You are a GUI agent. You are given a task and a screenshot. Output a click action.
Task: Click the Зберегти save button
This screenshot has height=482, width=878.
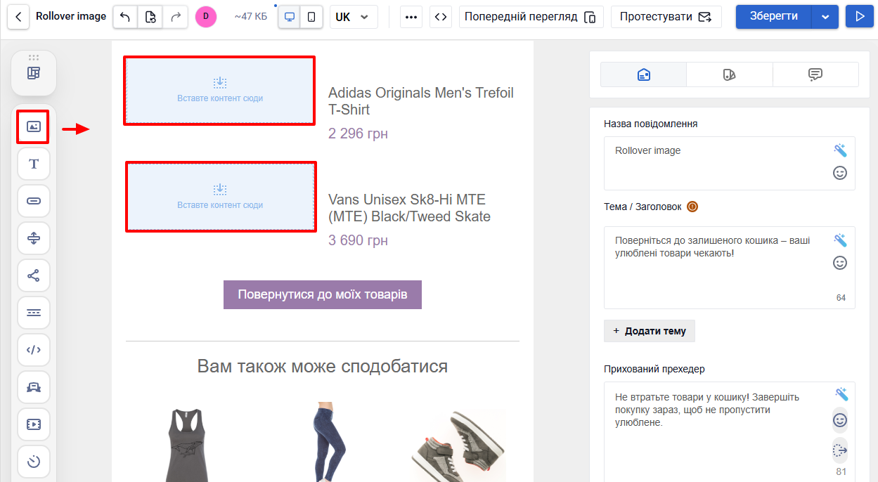click(x=773, y=17)
